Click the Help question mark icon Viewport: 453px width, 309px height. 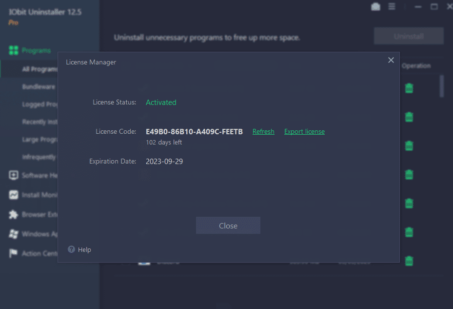tap(71, 249)
